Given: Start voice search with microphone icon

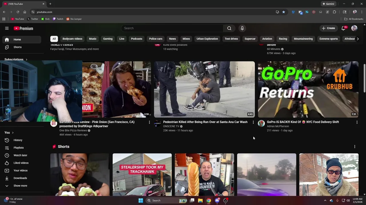Looking at the screenshot, I should [242, 28].
